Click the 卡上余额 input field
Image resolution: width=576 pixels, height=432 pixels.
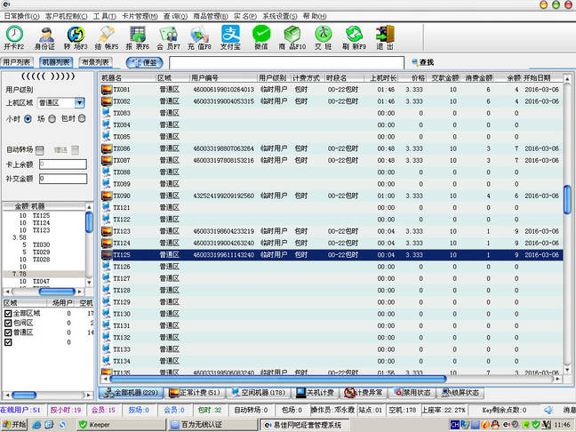[x=63, y=164]
